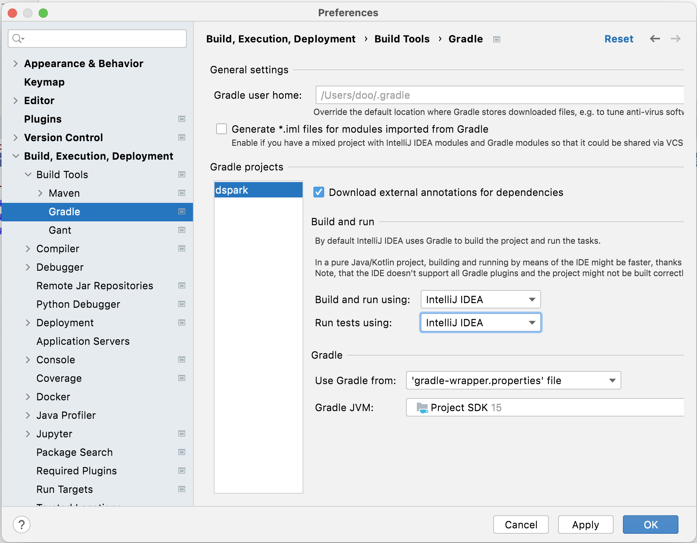The width and height of the screenshot is (697, 543).
Task: Open the Plugins settings page
Action: (43, 119)
